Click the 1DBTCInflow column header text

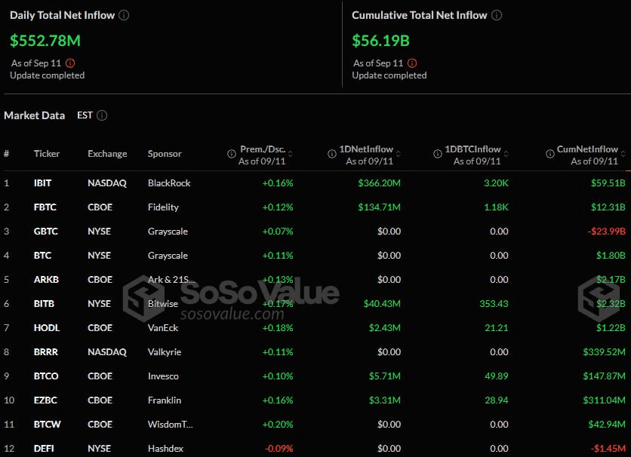472,149
